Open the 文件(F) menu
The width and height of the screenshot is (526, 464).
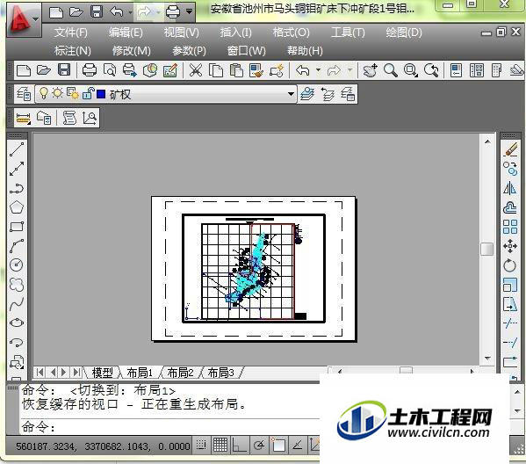(71, 33)
